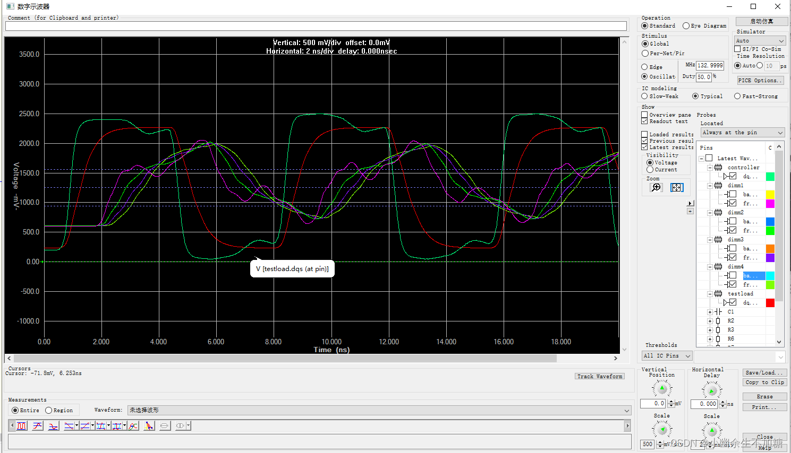The image size is (791, 453).
Task: Click the undershoot measurement icon
Action: pos(53,425)
